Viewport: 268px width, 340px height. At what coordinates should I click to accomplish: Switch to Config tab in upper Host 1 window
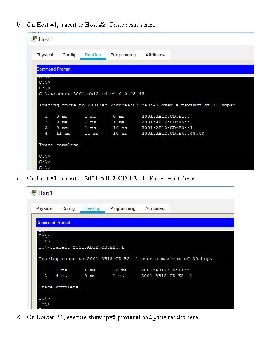(69, 55)
